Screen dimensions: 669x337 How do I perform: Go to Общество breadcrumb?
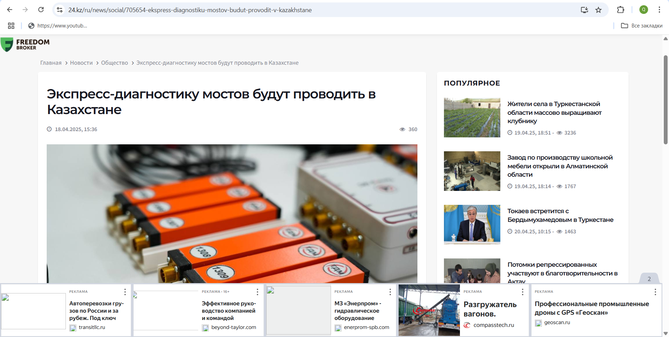tap(115, 63)
